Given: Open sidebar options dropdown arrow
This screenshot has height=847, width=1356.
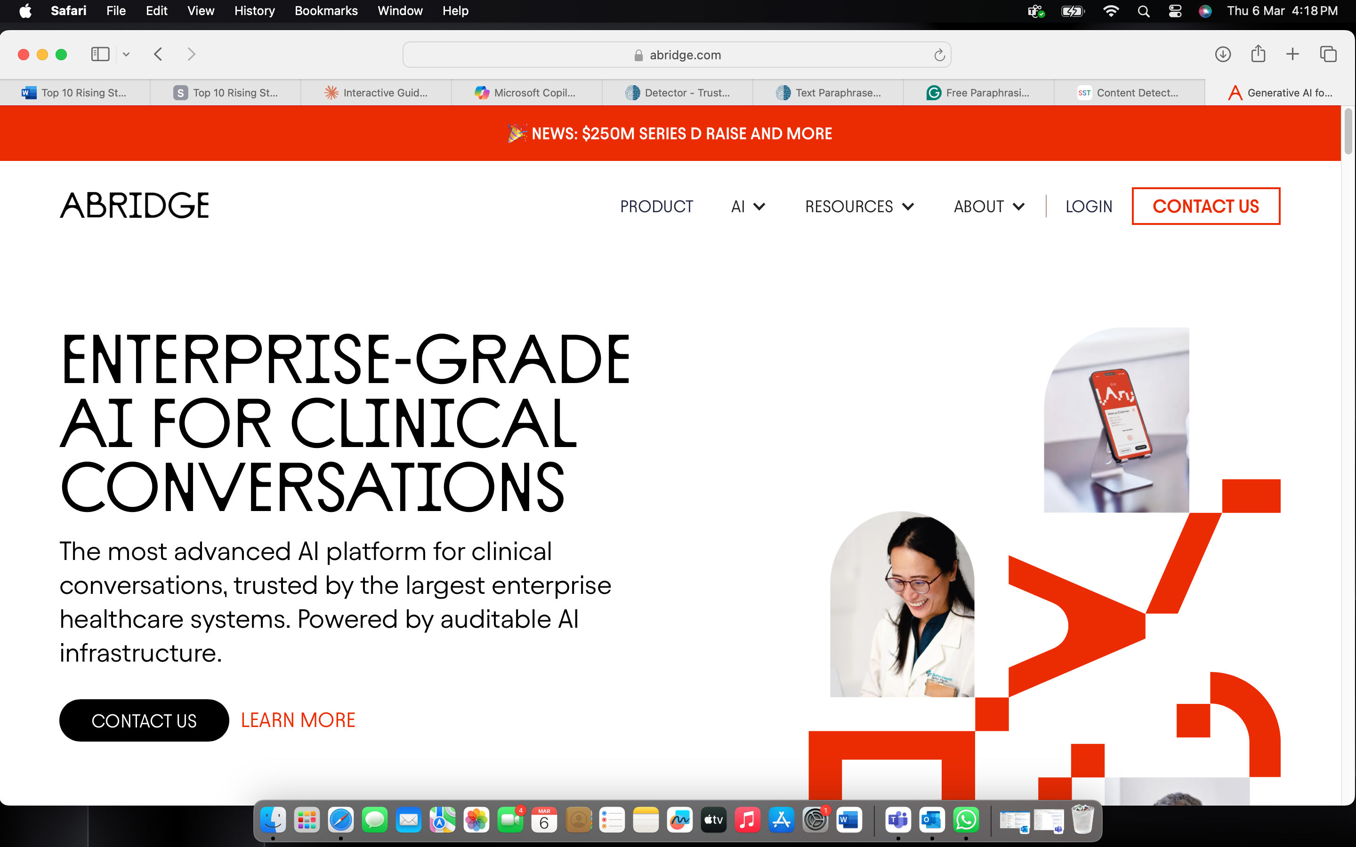Looking at the screenshot, I should pyautogui.click(x=126, y=54).
